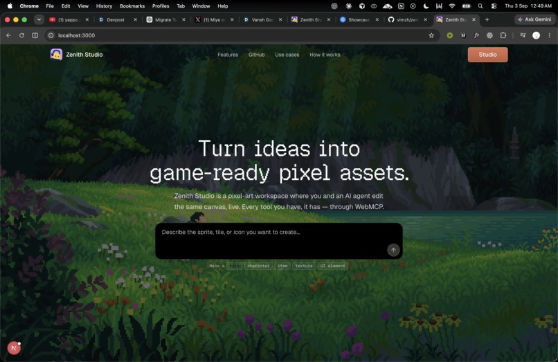Open the File menu

[50, 6]
